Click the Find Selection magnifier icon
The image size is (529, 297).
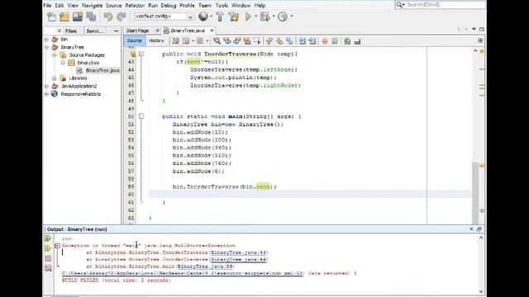[217, 41]
